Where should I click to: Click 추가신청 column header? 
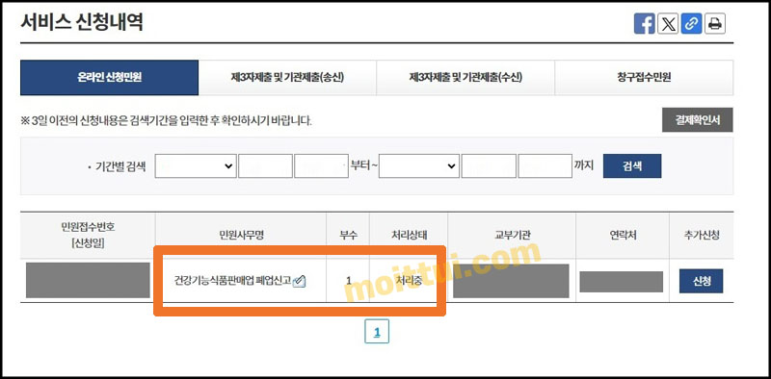702,235
